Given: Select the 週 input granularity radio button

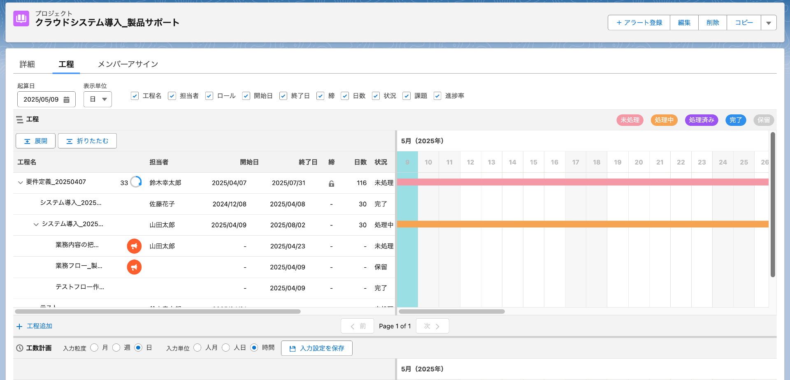Looking at the screenshot, I should coord(116,348).
